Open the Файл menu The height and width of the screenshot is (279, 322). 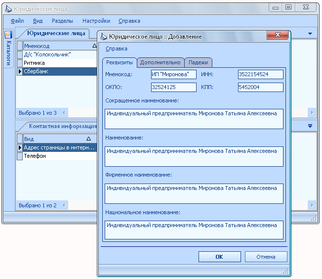click(17, 21)
